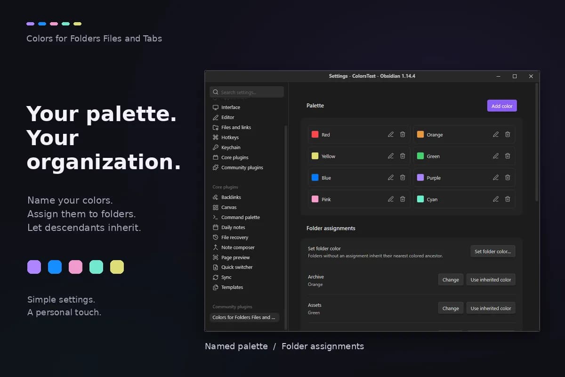Click the Red color swatch in palette
This screenshot has height=377, width=565.
(315, 134)
